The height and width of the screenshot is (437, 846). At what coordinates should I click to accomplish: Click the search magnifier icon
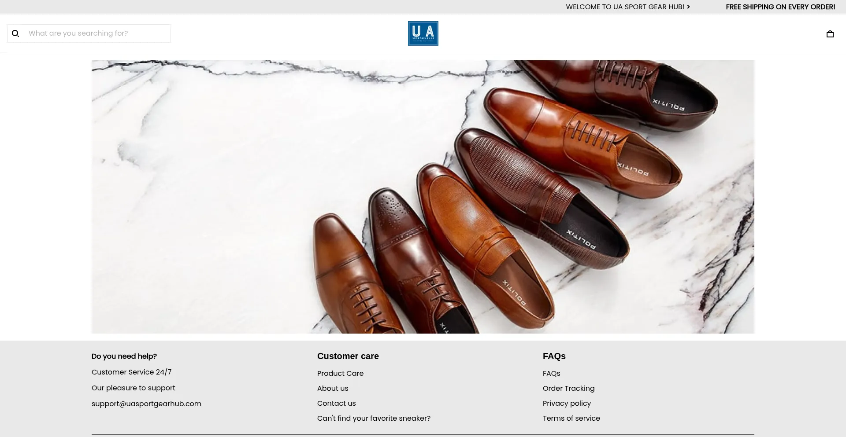click(15, 33)
